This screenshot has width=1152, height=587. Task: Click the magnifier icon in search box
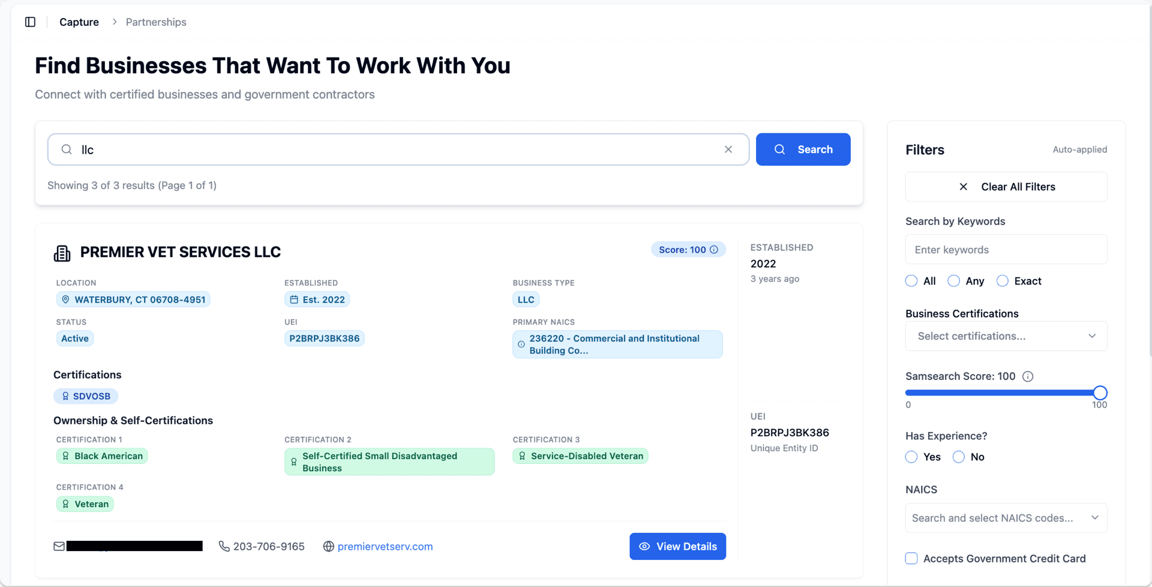pyautogui.click(x=67, y=149)
